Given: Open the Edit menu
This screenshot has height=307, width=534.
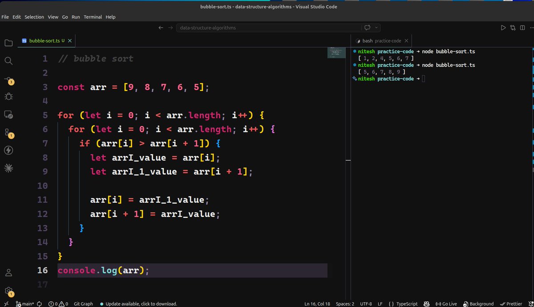Looking at the screenshot, I should (x=17, y=17).
